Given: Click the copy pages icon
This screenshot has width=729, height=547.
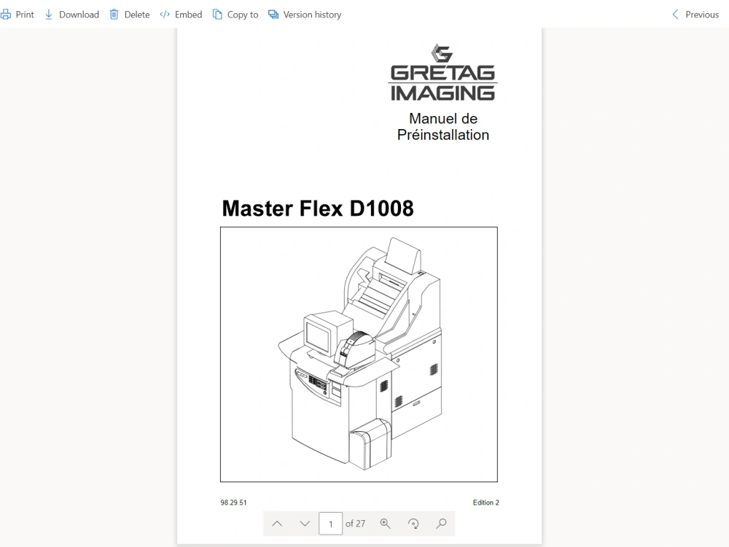Looking at the screenshot, I should coord(217,15).
